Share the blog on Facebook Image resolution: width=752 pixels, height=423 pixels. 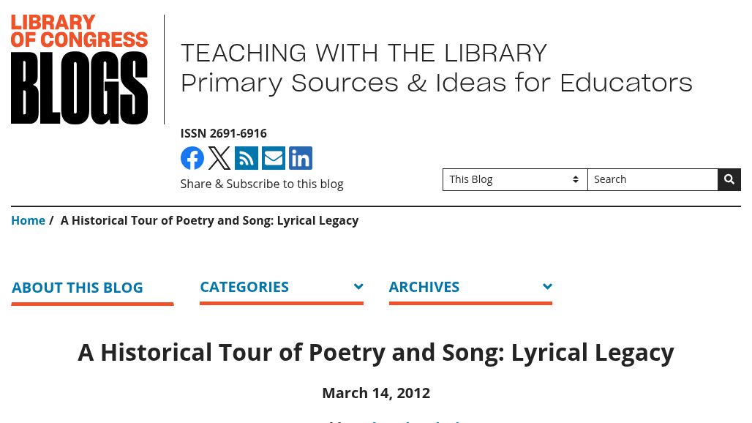192,158
